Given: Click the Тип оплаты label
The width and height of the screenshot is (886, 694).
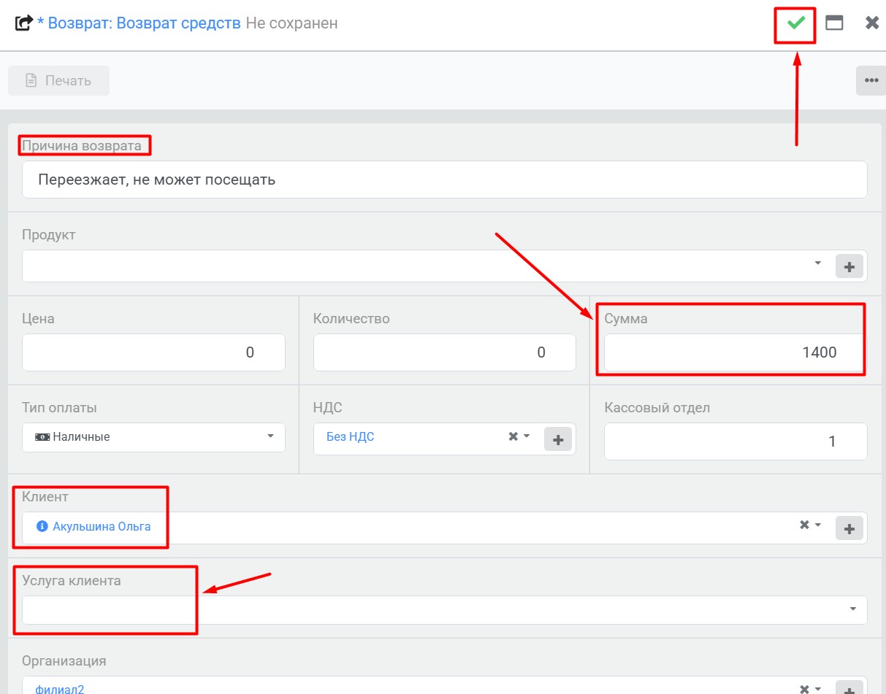Looking at the screenshot, I should point(59,408).
